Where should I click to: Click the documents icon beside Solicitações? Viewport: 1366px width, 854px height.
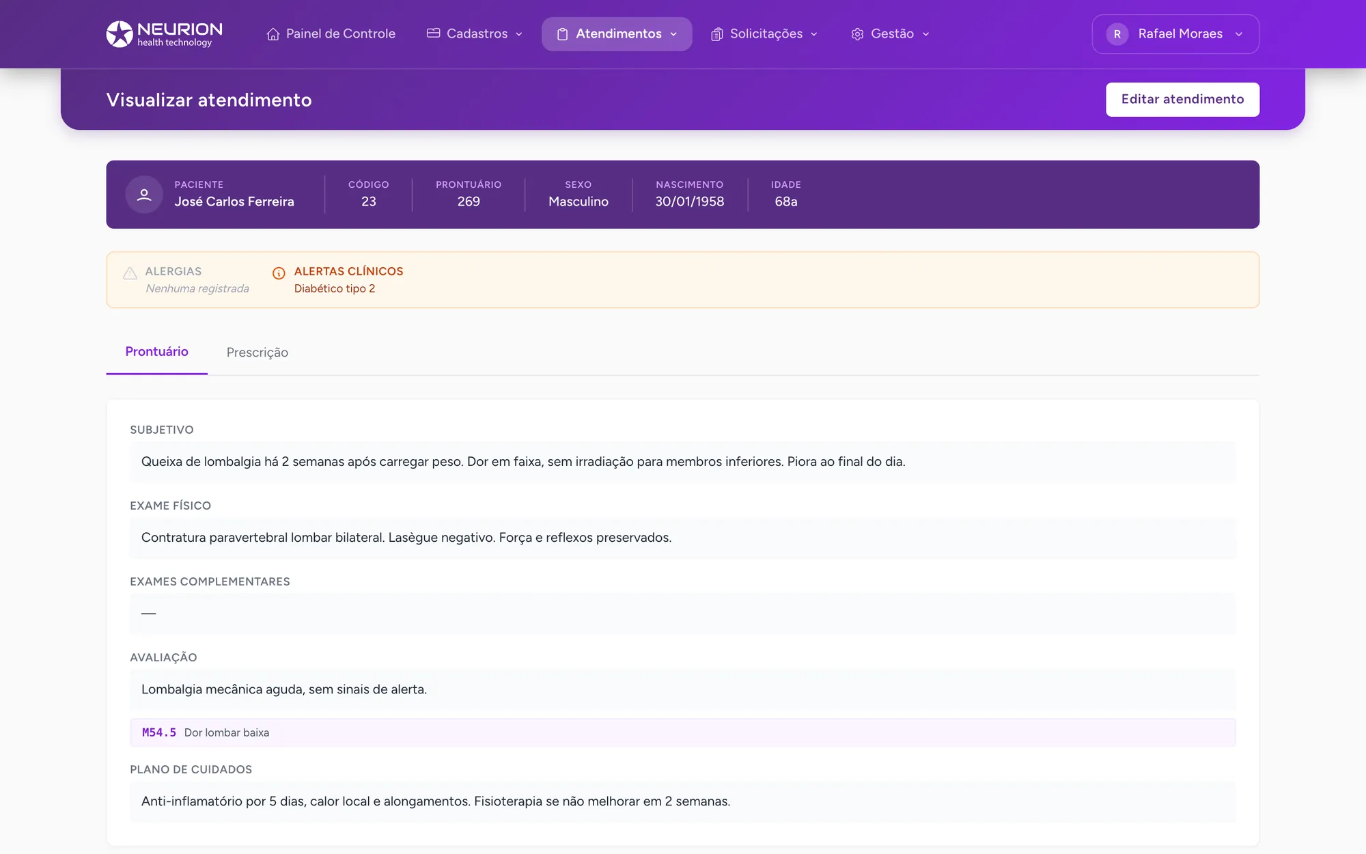coord(716,34)
